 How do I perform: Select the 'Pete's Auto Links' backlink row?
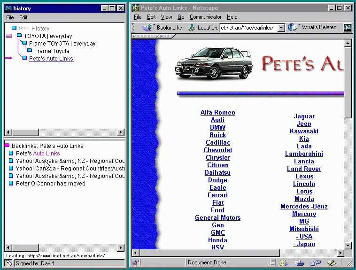point(38,153)
